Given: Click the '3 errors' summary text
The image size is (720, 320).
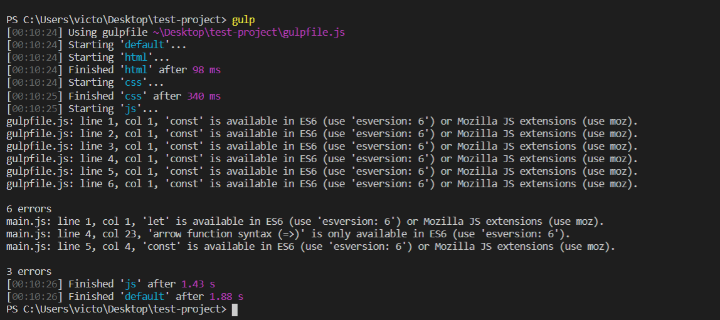Looking at the screenshot, I should tap(29, 271).
